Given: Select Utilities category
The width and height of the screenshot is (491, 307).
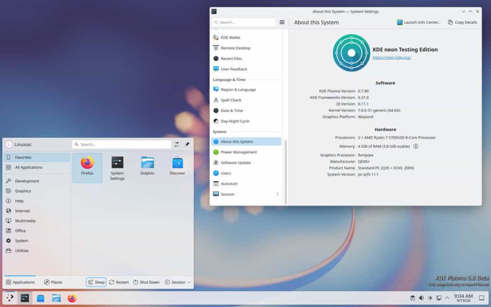Looking at the screenshot, I should [x=36, y=250].
